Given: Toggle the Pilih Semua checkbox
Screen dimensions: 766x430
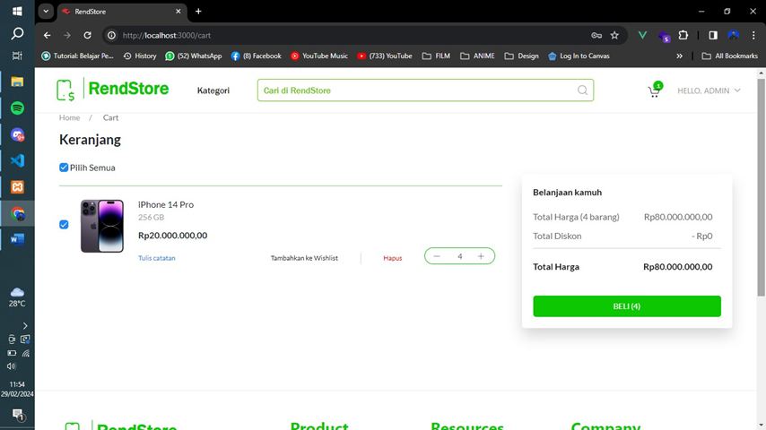Looking at the screenshot, I should [x=64, y=168].
